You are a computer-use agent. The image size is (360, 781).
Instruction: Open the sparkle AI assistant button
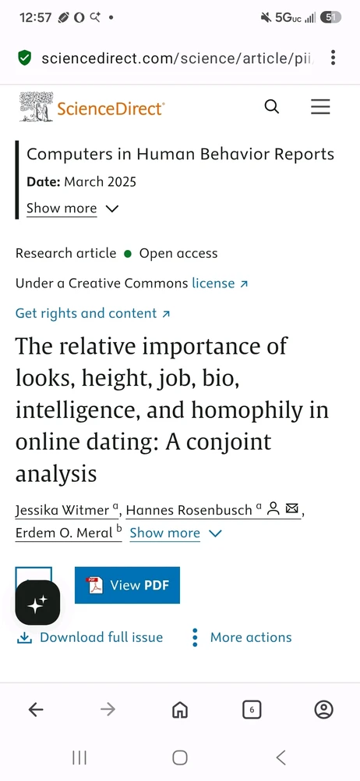pos(37,603)
